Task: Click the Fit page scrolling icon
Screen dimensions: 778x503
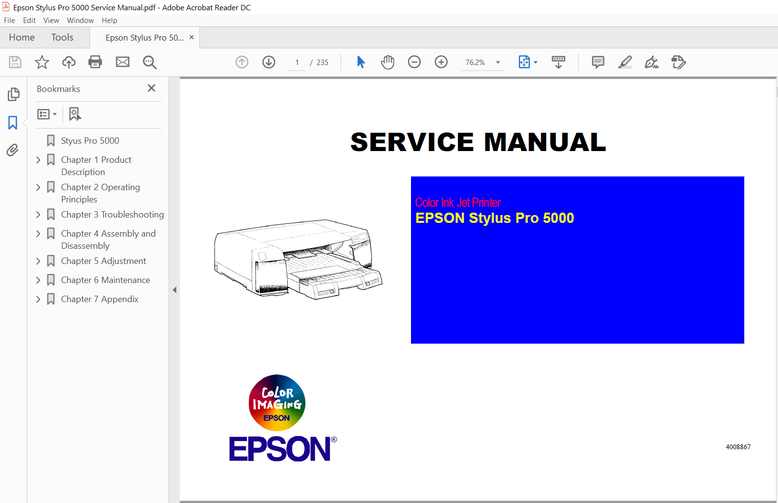Action: point(524,62)
